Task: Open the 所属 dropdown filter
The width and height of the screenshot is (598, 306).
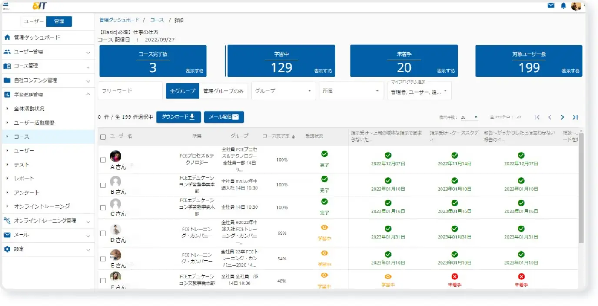Action: (x=351, y=91)
